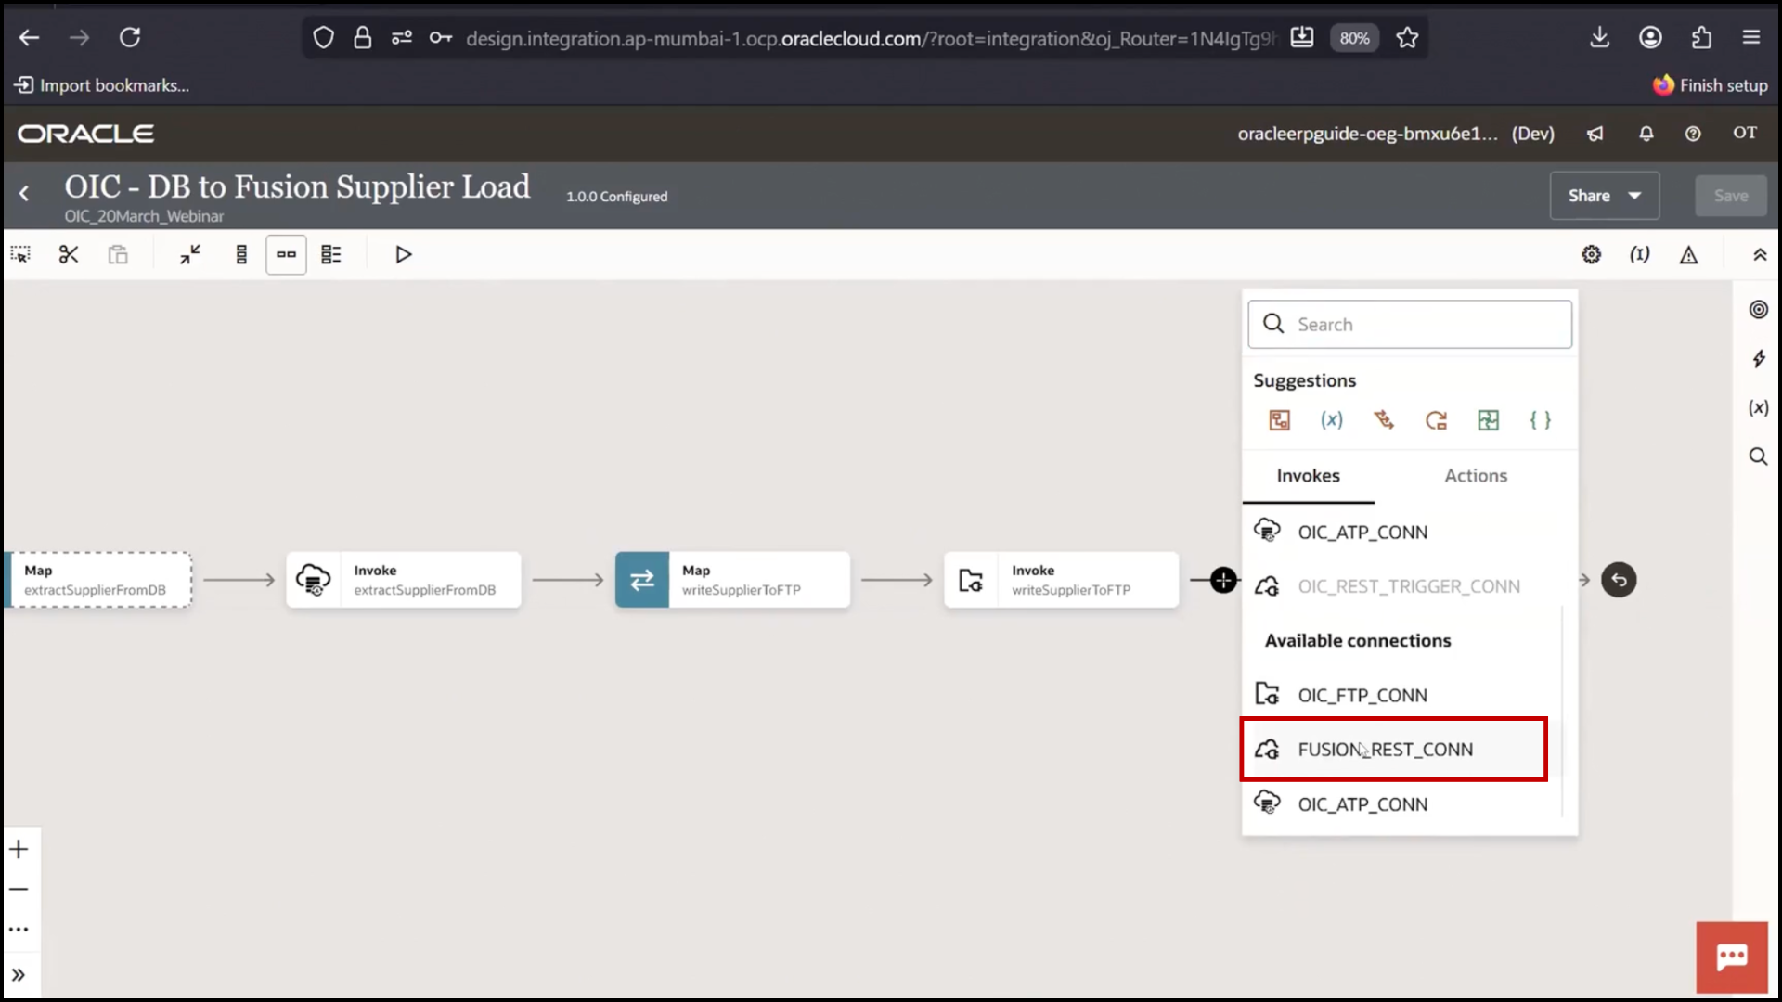
Task: Open the invokes lightning icon in side rail
Action: (x=1758, y=359)
